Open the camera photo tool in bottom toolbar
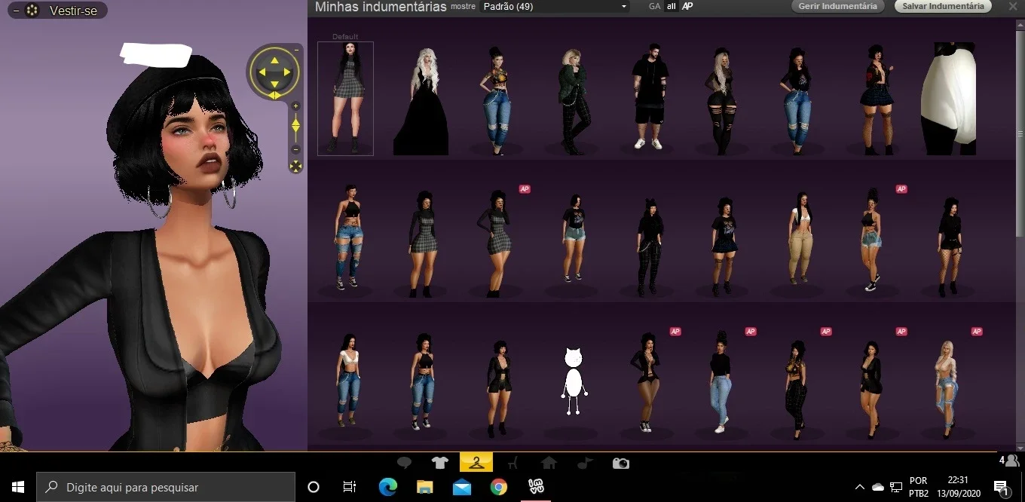Viewport: 1025px width, 502px height. point(621,463)
